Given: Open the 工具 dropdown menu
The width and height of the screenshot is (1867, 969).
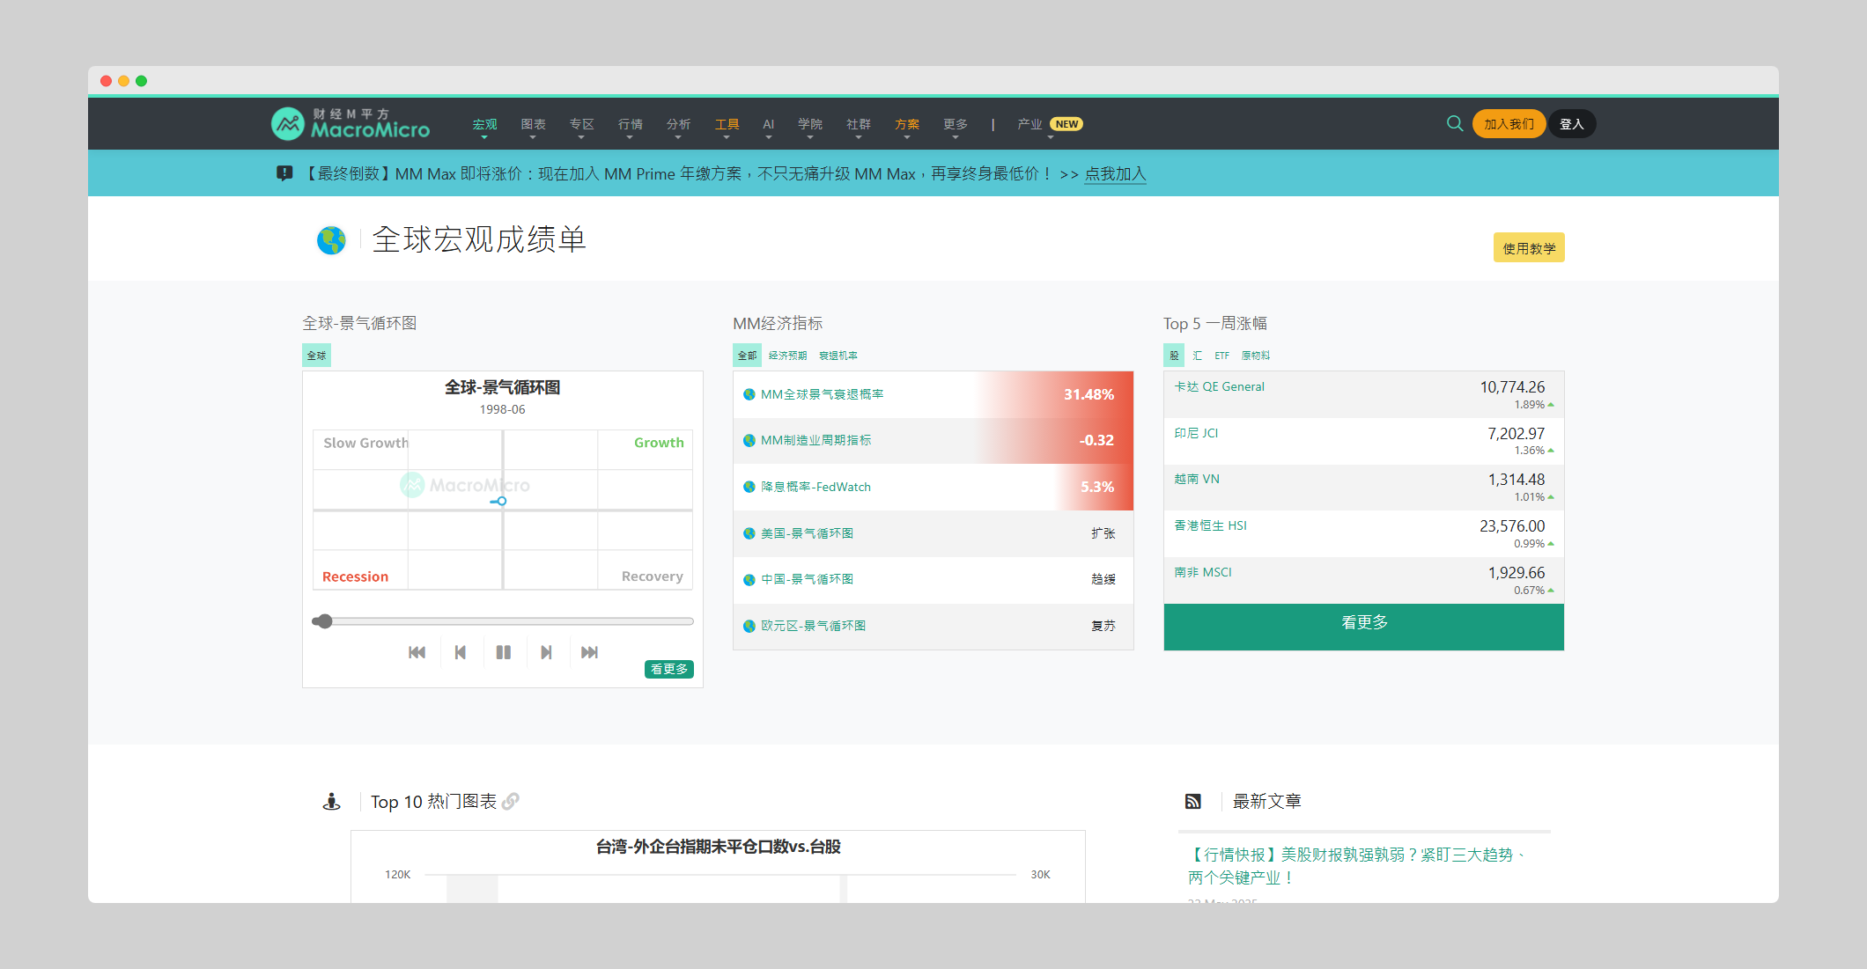Looking at the screenshot, I should click(x=727, y=124).
